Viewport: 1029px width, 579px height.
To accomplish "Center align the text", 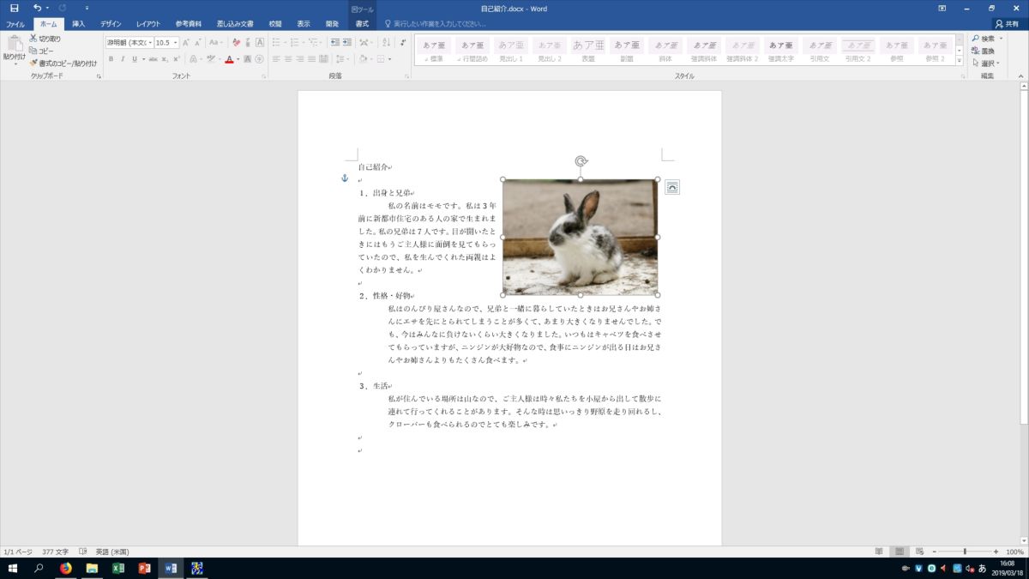I will tap(288, 59).
